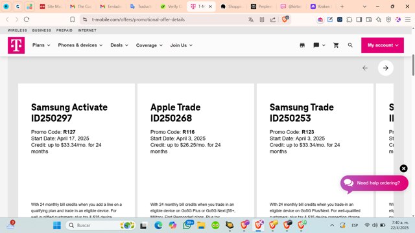The image size is (415, 233).
Task: Show hidden system tray icons chevron
Action: pyautogui.click(x=332, y=225)
